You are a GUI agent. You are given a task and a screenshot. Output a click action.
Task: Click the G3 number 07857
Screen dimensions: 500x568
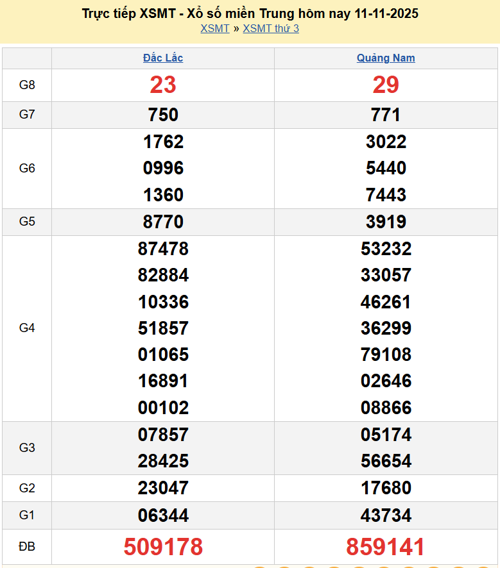coord(163,434)
